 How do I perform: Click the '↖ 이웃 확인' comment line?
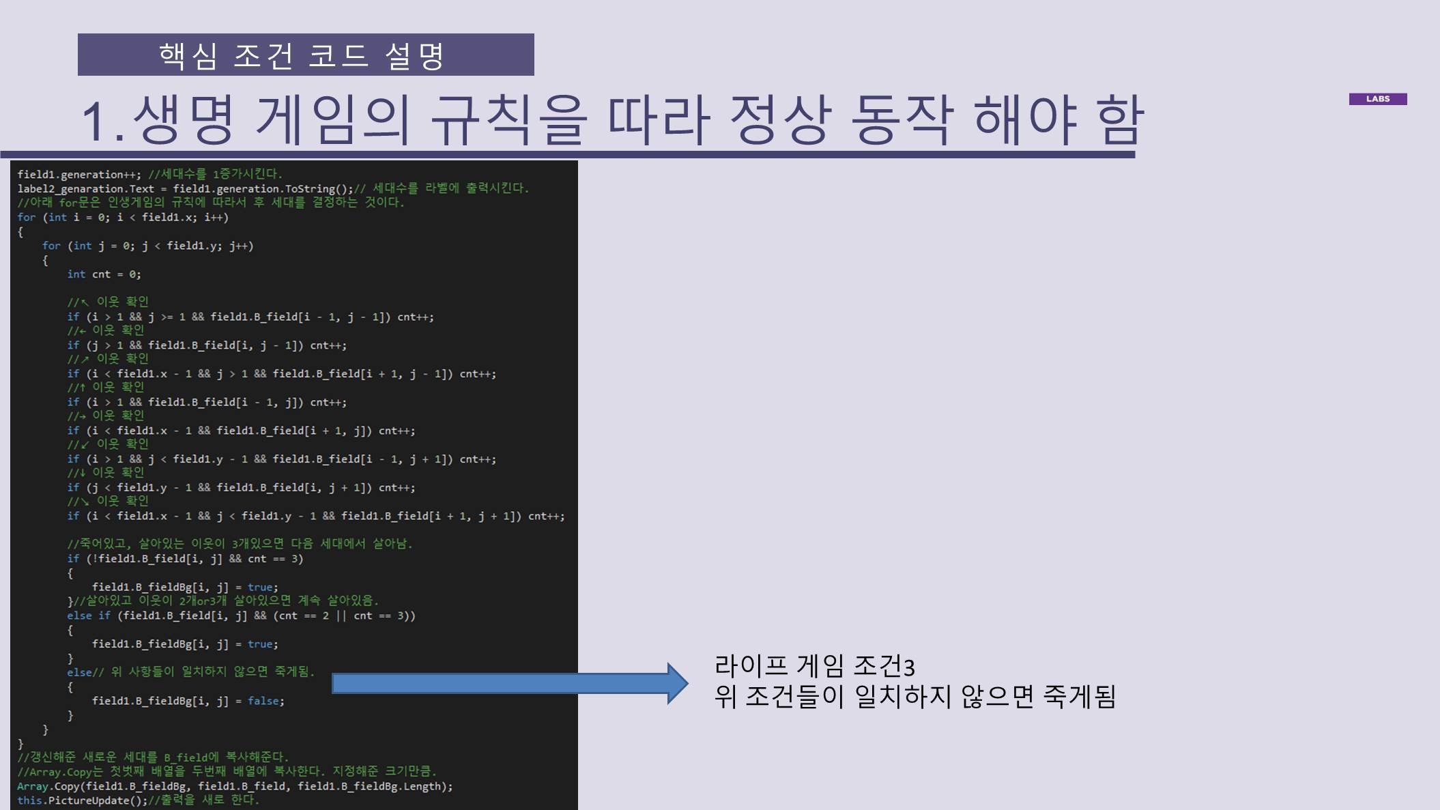coord(108,302)
